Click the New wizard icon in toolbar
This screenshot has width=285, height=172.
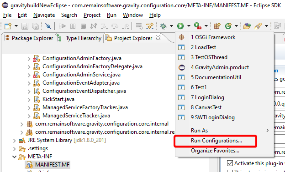tap(8, 26)
